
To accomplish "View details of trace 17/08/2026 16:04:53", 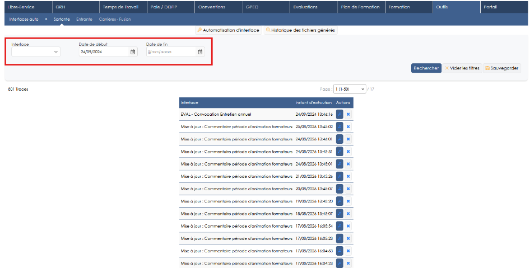I will click(x=340, y=251).
